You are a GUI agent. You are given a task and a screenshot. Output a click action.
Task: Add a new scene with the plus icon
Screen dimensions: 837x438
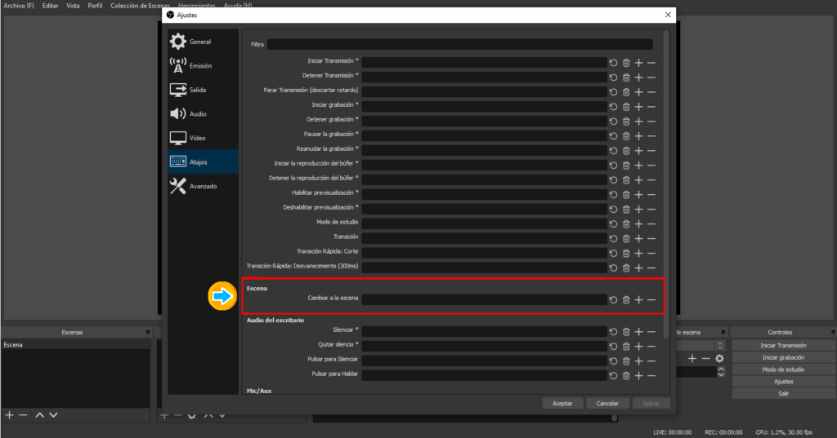coord(10,415)
